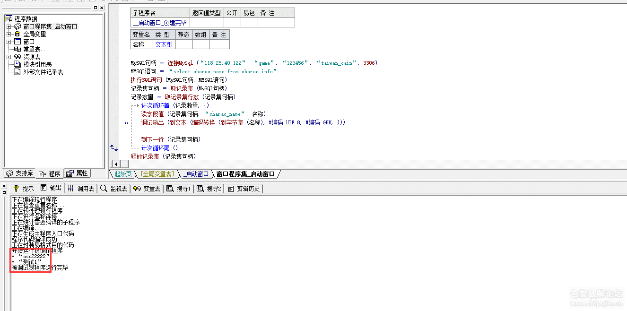Select 窗口程序集_启动窗口 in the program tree
Image resolution: width=627 pixels, height=311 pixels.
coord(50,27)
